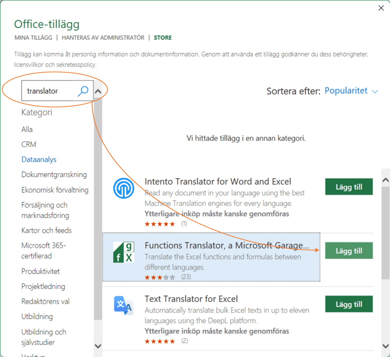
Task: Open the Intento Translator app icon
Action: [x=123, y=188]
